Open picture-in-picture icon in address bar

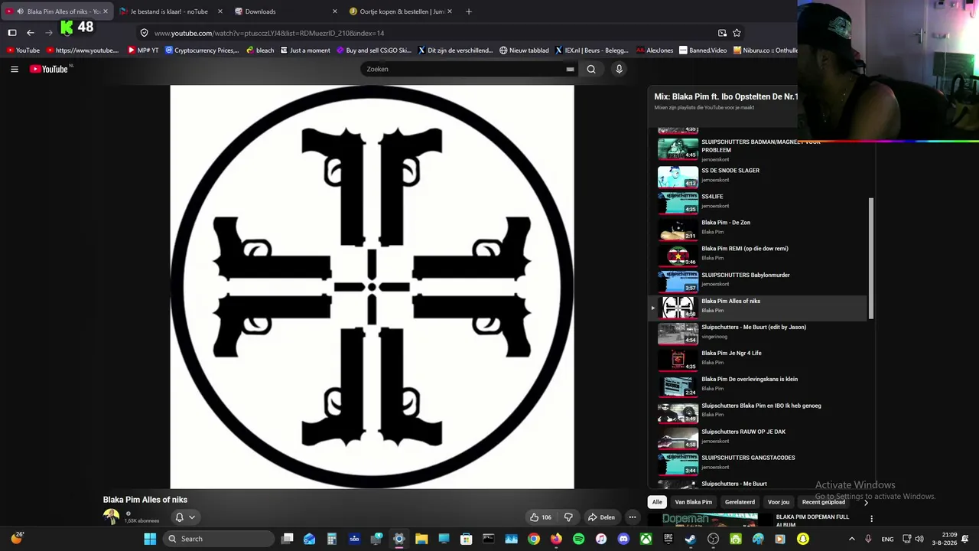[x=722, y=33]
